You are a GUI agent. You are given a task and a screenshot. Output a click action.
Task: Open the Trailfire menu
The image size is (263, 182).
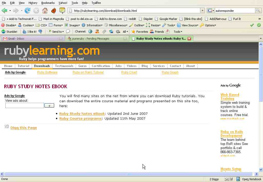click(96, 3)
